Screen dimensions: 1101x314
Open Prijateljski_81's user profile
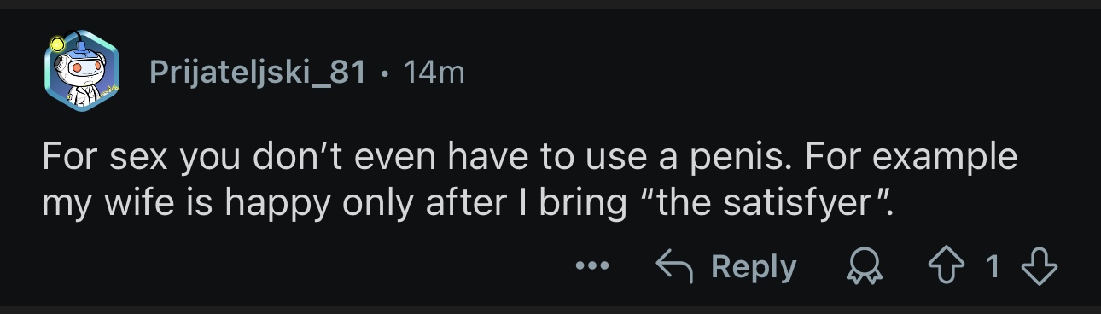point(258,73)
